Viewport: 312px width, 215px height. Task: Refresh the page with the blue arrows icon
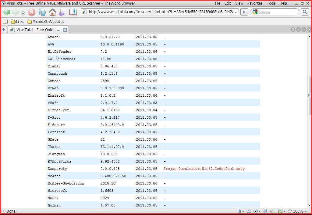(x=42, y=12)
